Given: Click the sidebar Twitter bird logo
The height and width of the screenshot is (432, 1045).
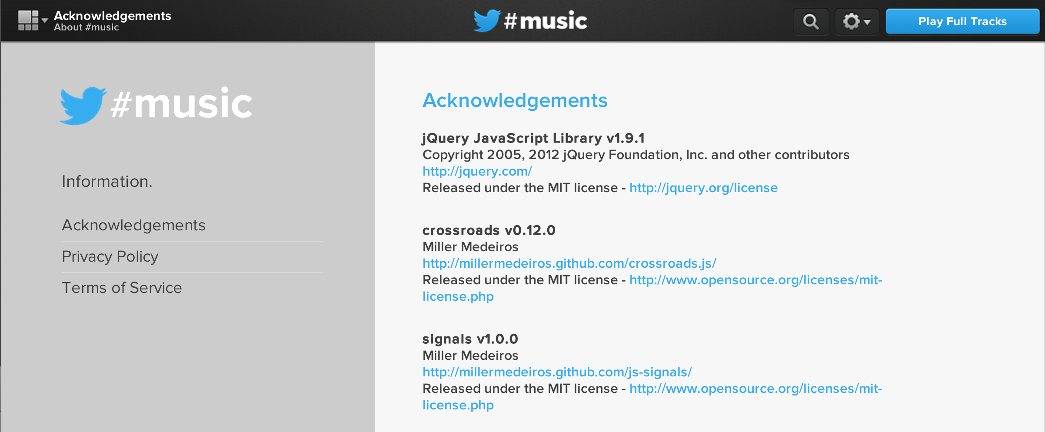Looking at the screenshot, I should point(82,105).
